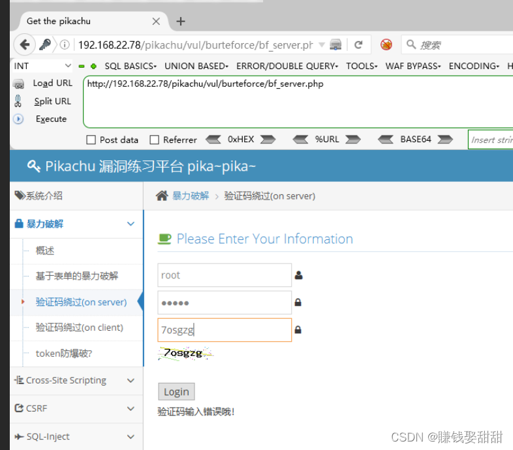
Task: Click the key icon beside back button
Action: pyautogui.click(x=45, y=44)
